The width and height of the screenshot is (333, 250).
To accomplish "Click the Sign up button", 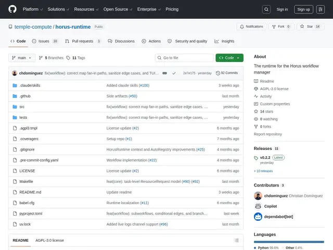I will coord(303,9).
